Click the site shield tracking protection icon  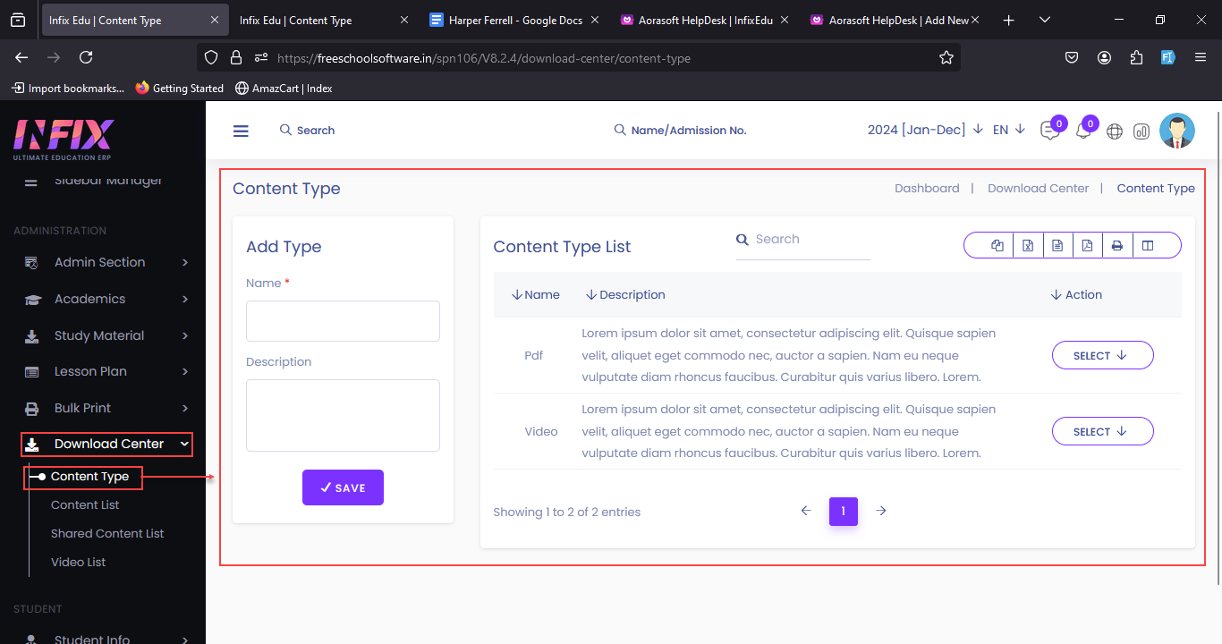pyautogui.click(x=211, y=57)
